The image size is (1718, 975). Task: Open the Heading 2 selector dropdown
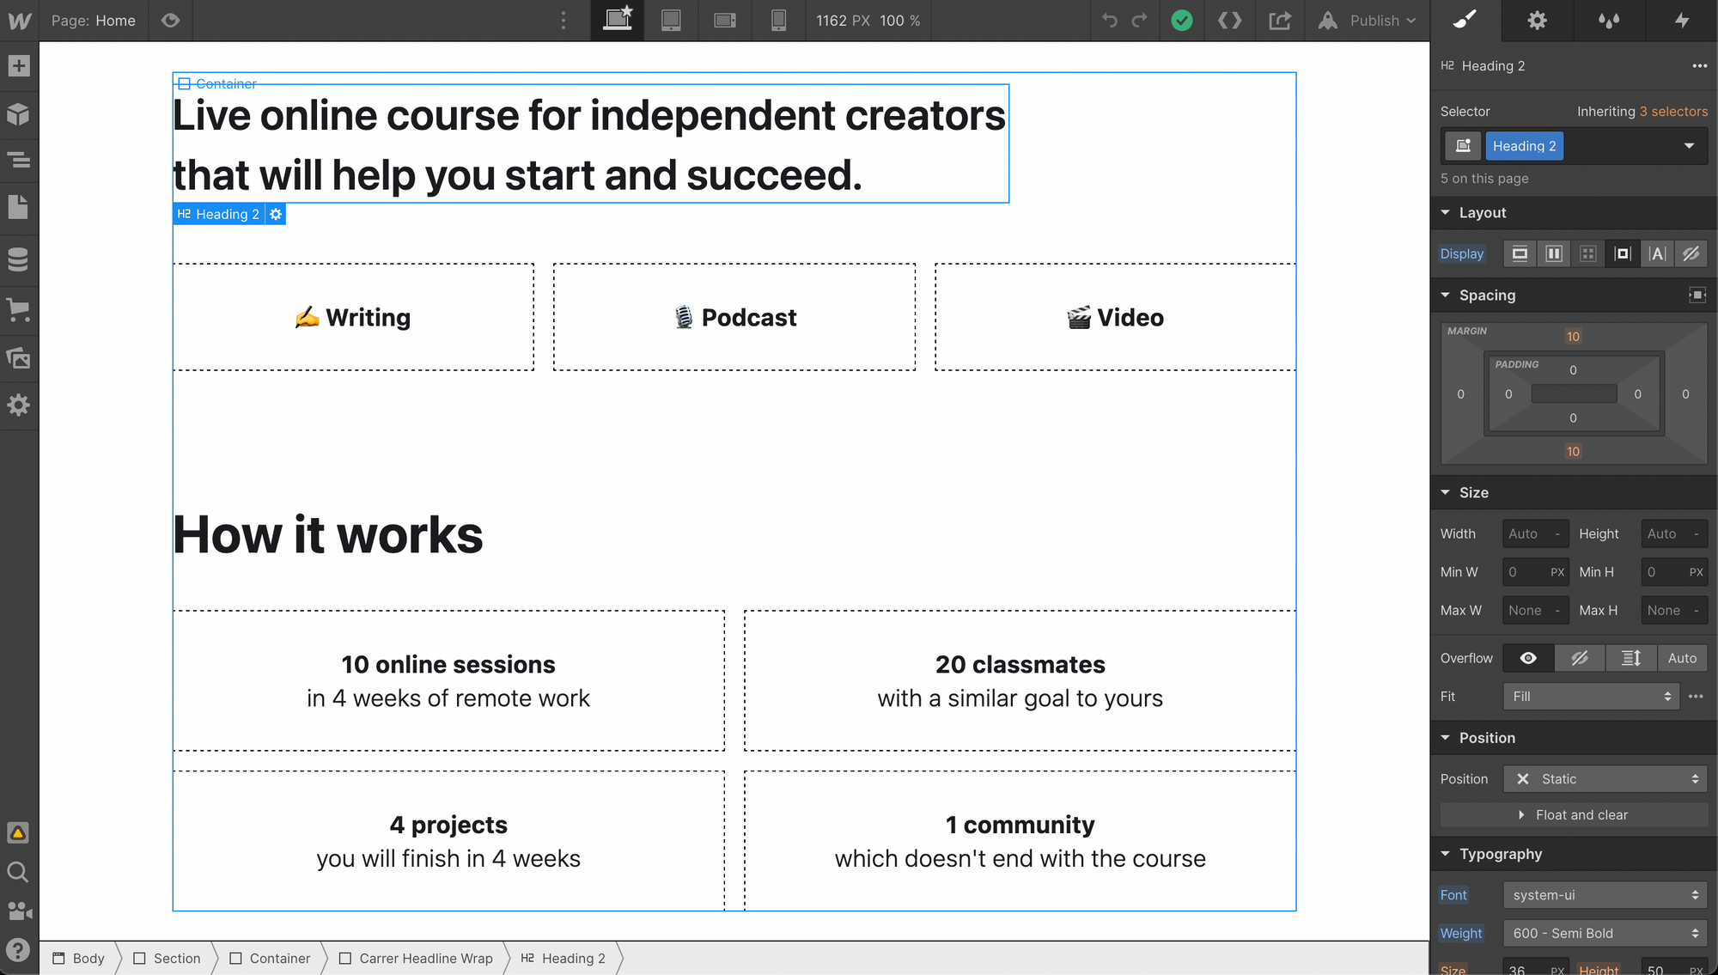click(x=1687, y=146)
